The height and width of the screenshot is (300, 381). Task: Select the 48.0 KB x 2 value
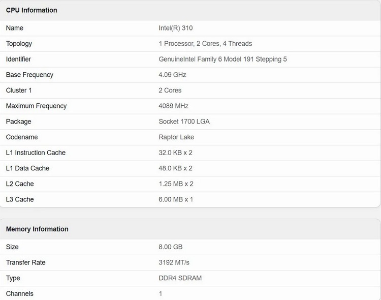pyautogui.click(x=175, y=168)
